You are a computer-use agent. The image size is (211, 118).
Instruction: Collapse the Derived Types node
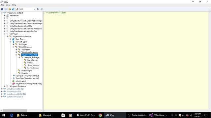(11, 42)
